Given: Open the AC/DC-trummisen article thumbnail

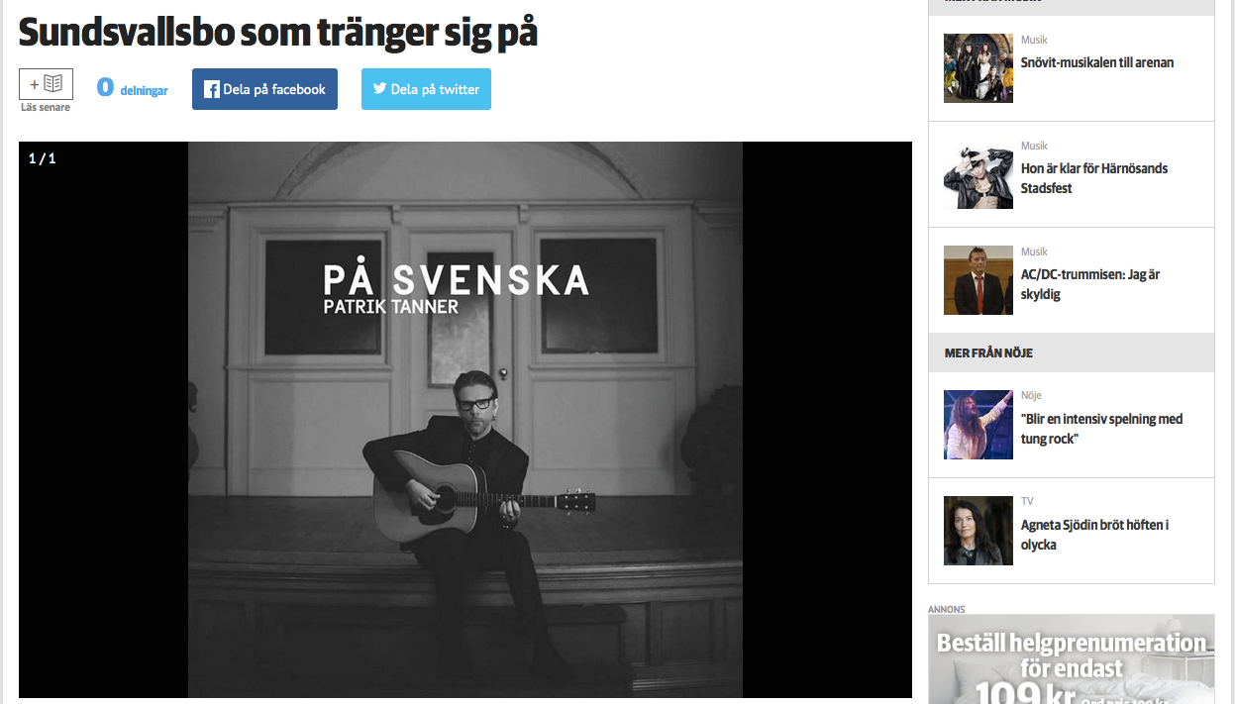Looking at the screenshot, I should point(978,280).
